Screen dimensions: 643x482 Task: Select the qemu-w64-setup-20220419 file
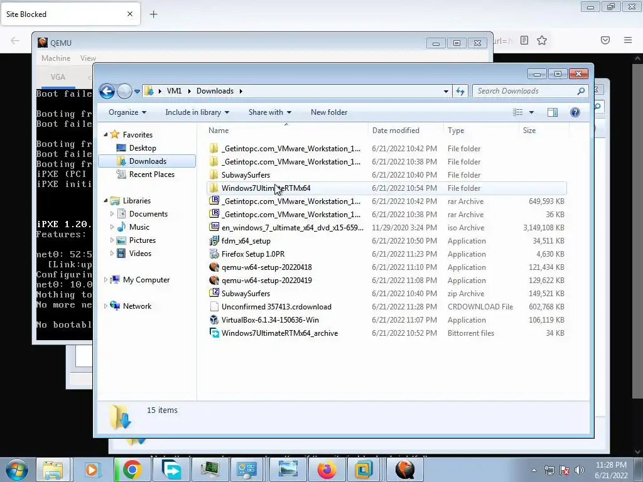(x=266, y=281)
